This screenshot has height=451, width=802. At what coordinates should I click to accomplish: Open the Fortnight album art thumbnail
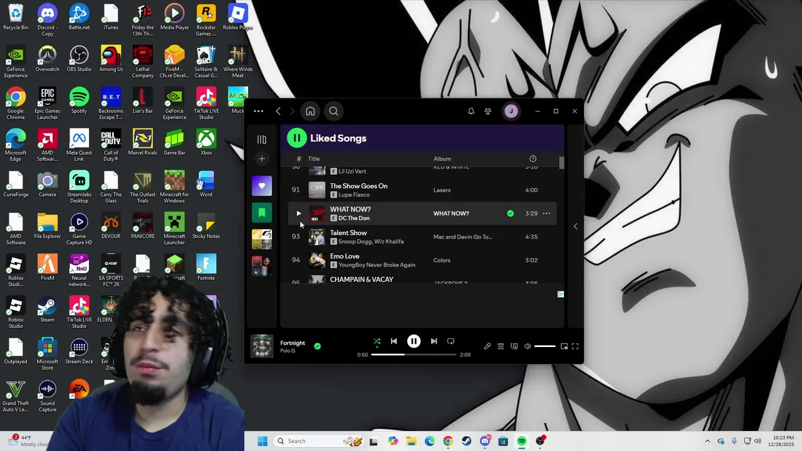tap(262, 346)
